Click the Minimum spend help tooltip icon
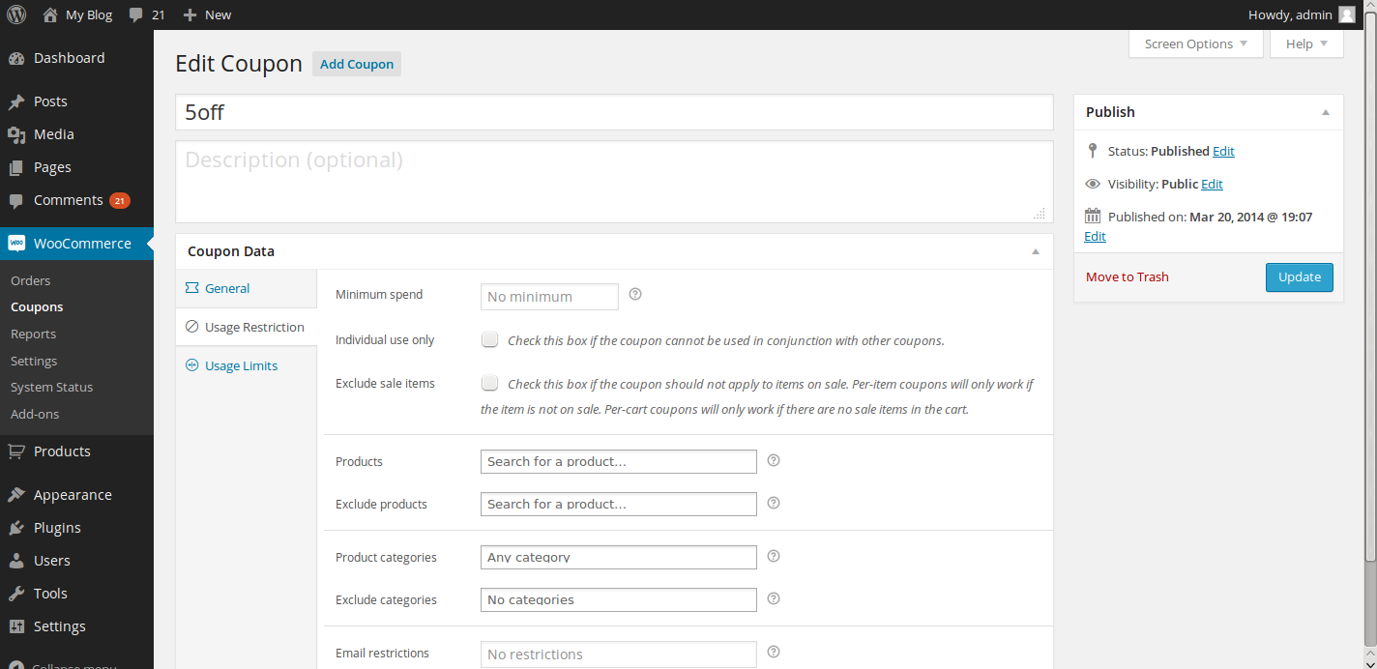The width and height of the screenshot is (1377, 669). (635, 294)
